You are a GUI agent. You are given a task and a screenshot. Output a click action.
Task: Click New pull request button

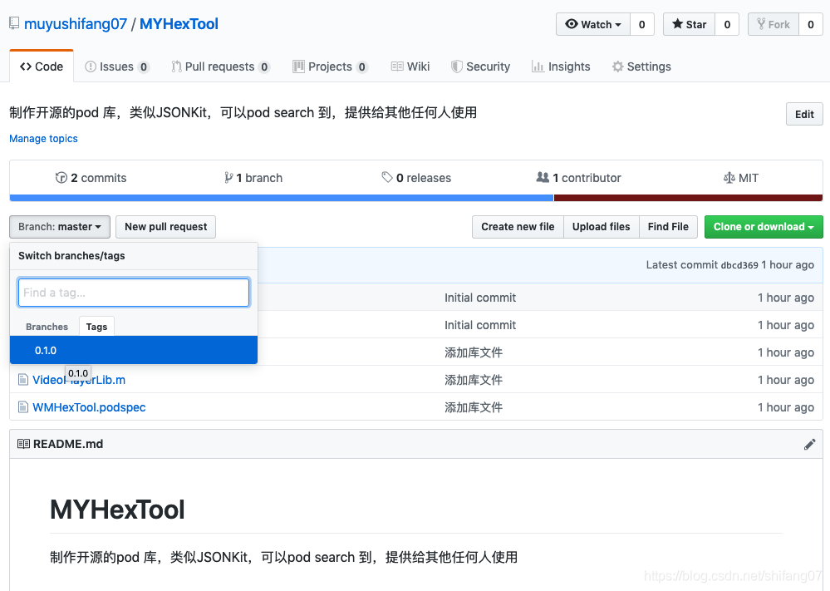click(x=165, y=227)
